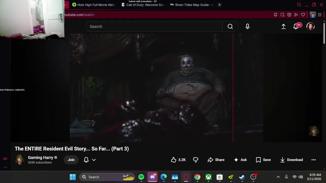The image size is (326, 183).
Task: Click the GX icon in Opera sidebar
Action: (x=5, y=159)
